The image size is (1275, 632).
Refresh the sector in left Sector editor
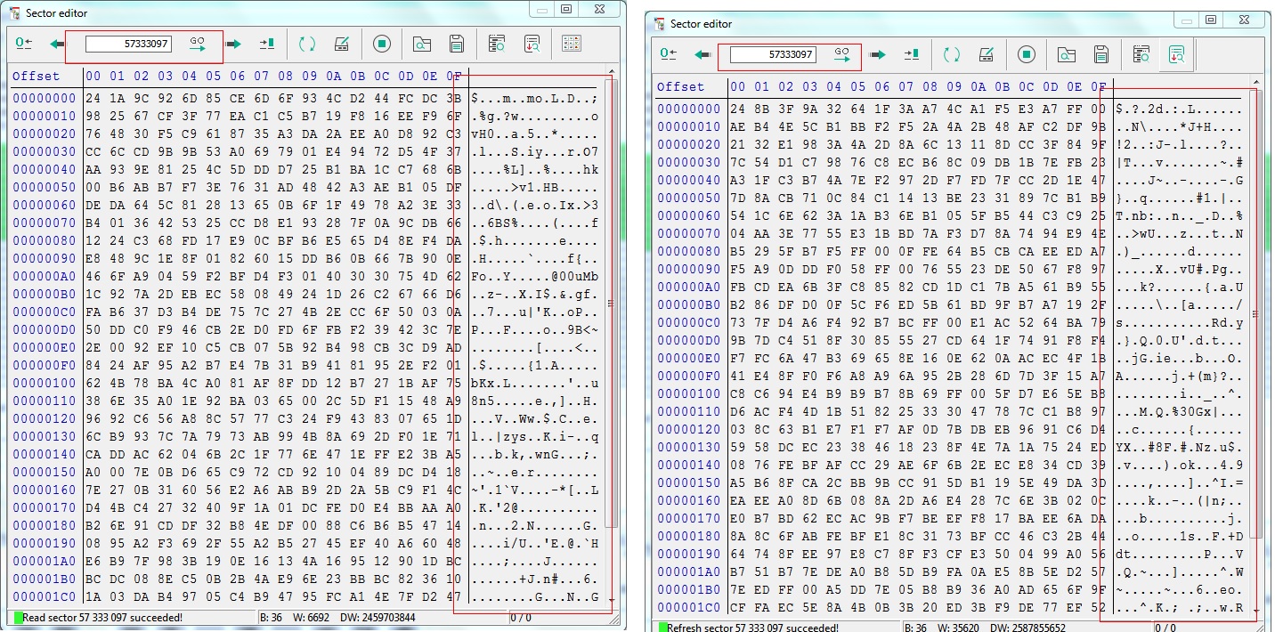click(307, 44)
